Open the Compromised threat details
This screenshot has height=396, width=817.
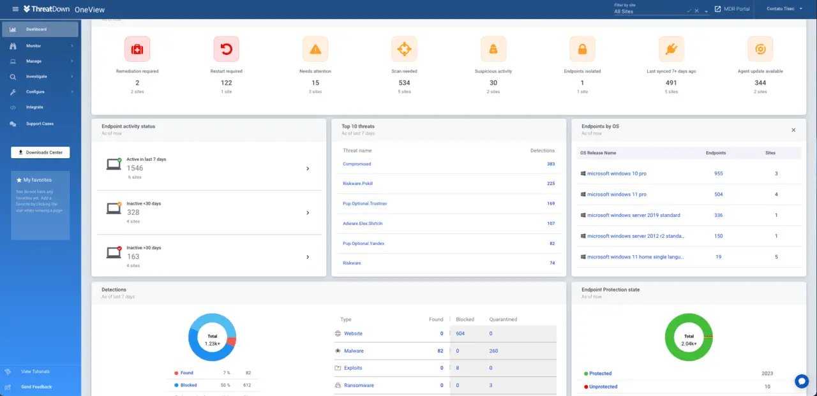coord(356,164)
